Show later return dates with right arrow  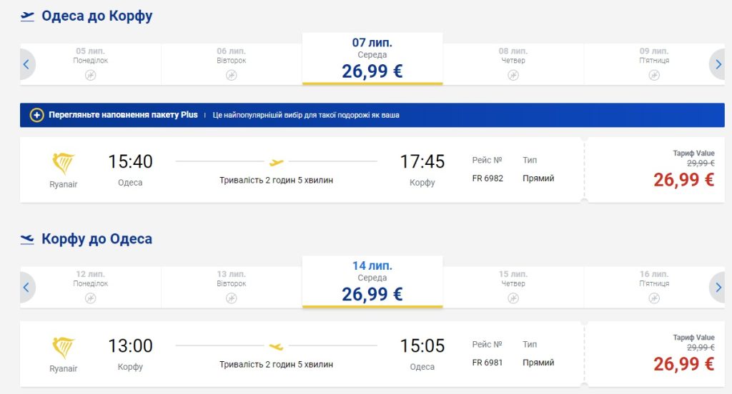718,287
